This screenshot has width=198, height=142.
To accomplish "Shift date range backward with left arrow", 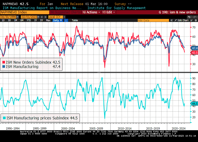I will tap(42, 17).
